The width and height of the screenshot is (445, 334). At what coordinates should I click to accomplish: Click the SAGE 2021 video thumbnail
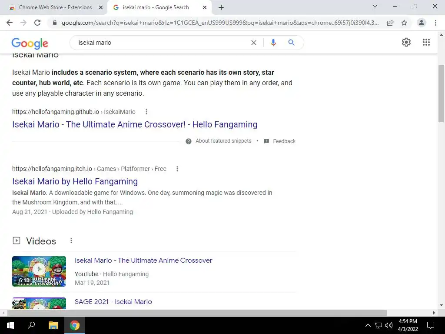[39, 303]
